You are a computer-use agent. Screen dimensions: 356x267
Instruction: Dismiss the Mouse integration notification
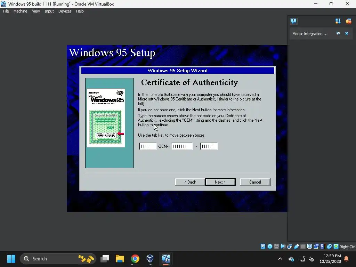pyautogui.click(x=347, y=33)
